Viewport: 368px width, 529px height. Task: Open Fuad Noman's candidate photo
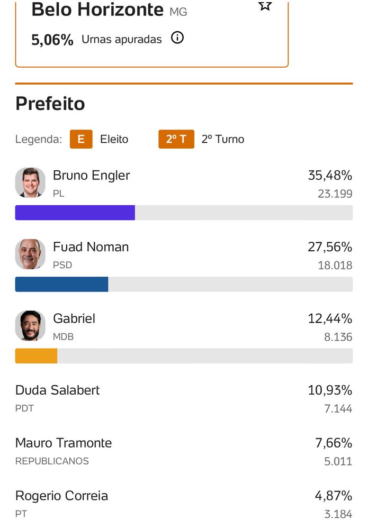coord(30,254)
